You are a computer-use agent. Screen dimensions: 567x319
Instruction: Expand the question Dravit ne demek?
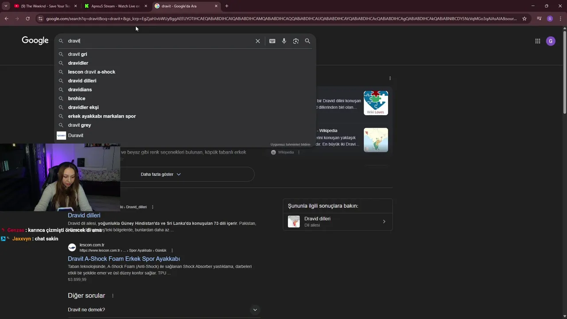tap(164, 310)
